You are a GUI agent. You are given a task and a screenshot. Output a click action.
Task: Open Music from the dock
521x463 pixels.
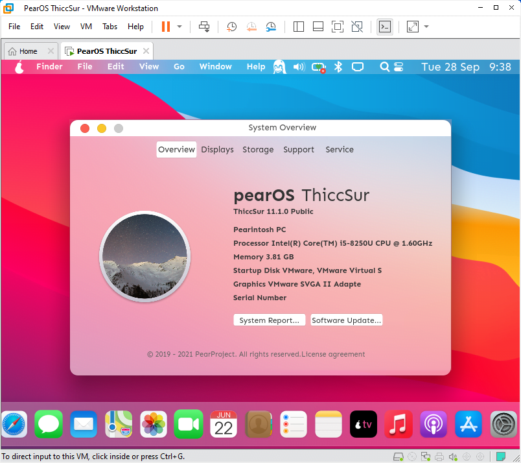click(399, 424)
